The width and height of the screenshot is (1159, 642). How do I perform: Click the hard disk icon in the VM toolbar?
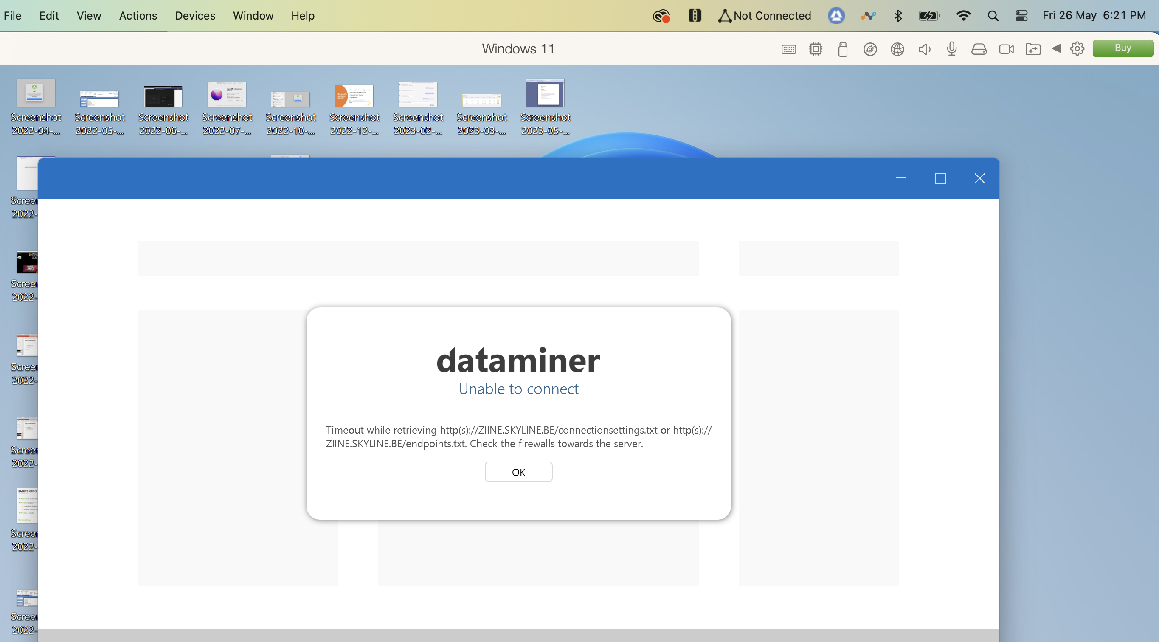pyautogui.click(x=979, y=49)
